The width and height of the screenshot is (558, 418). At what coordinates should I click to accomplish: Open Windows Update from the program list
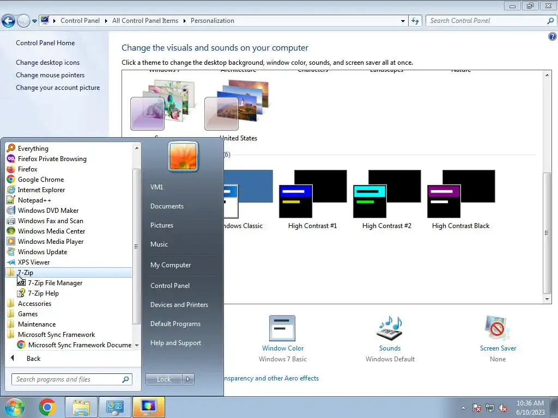43,251
